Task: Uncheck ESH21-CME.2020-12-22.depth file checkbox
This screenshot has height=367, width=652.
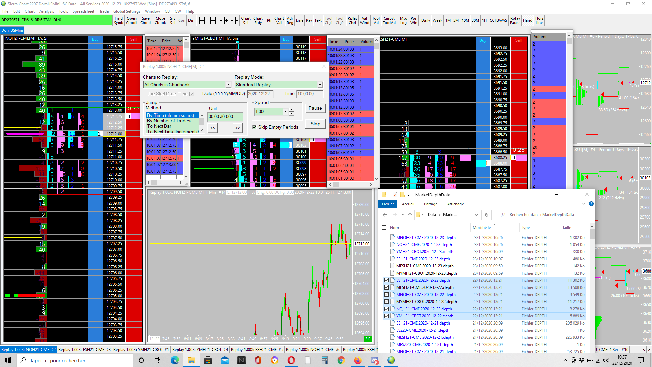Action: tap(386, 280)
